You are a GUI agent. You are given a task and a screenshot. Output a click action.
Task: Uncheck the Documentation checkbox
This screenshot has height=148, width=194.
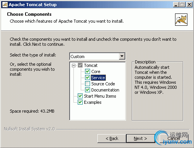tap(87, 90)
